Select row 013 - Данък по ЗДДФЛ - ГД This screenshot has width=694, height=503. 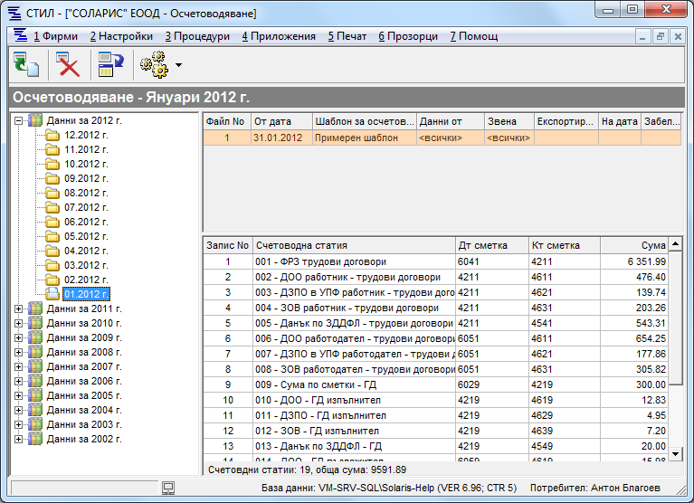click(x=435, y=446)
